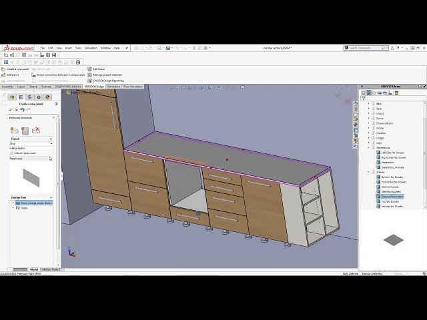Click Create a new panel command

coord(18,69)
